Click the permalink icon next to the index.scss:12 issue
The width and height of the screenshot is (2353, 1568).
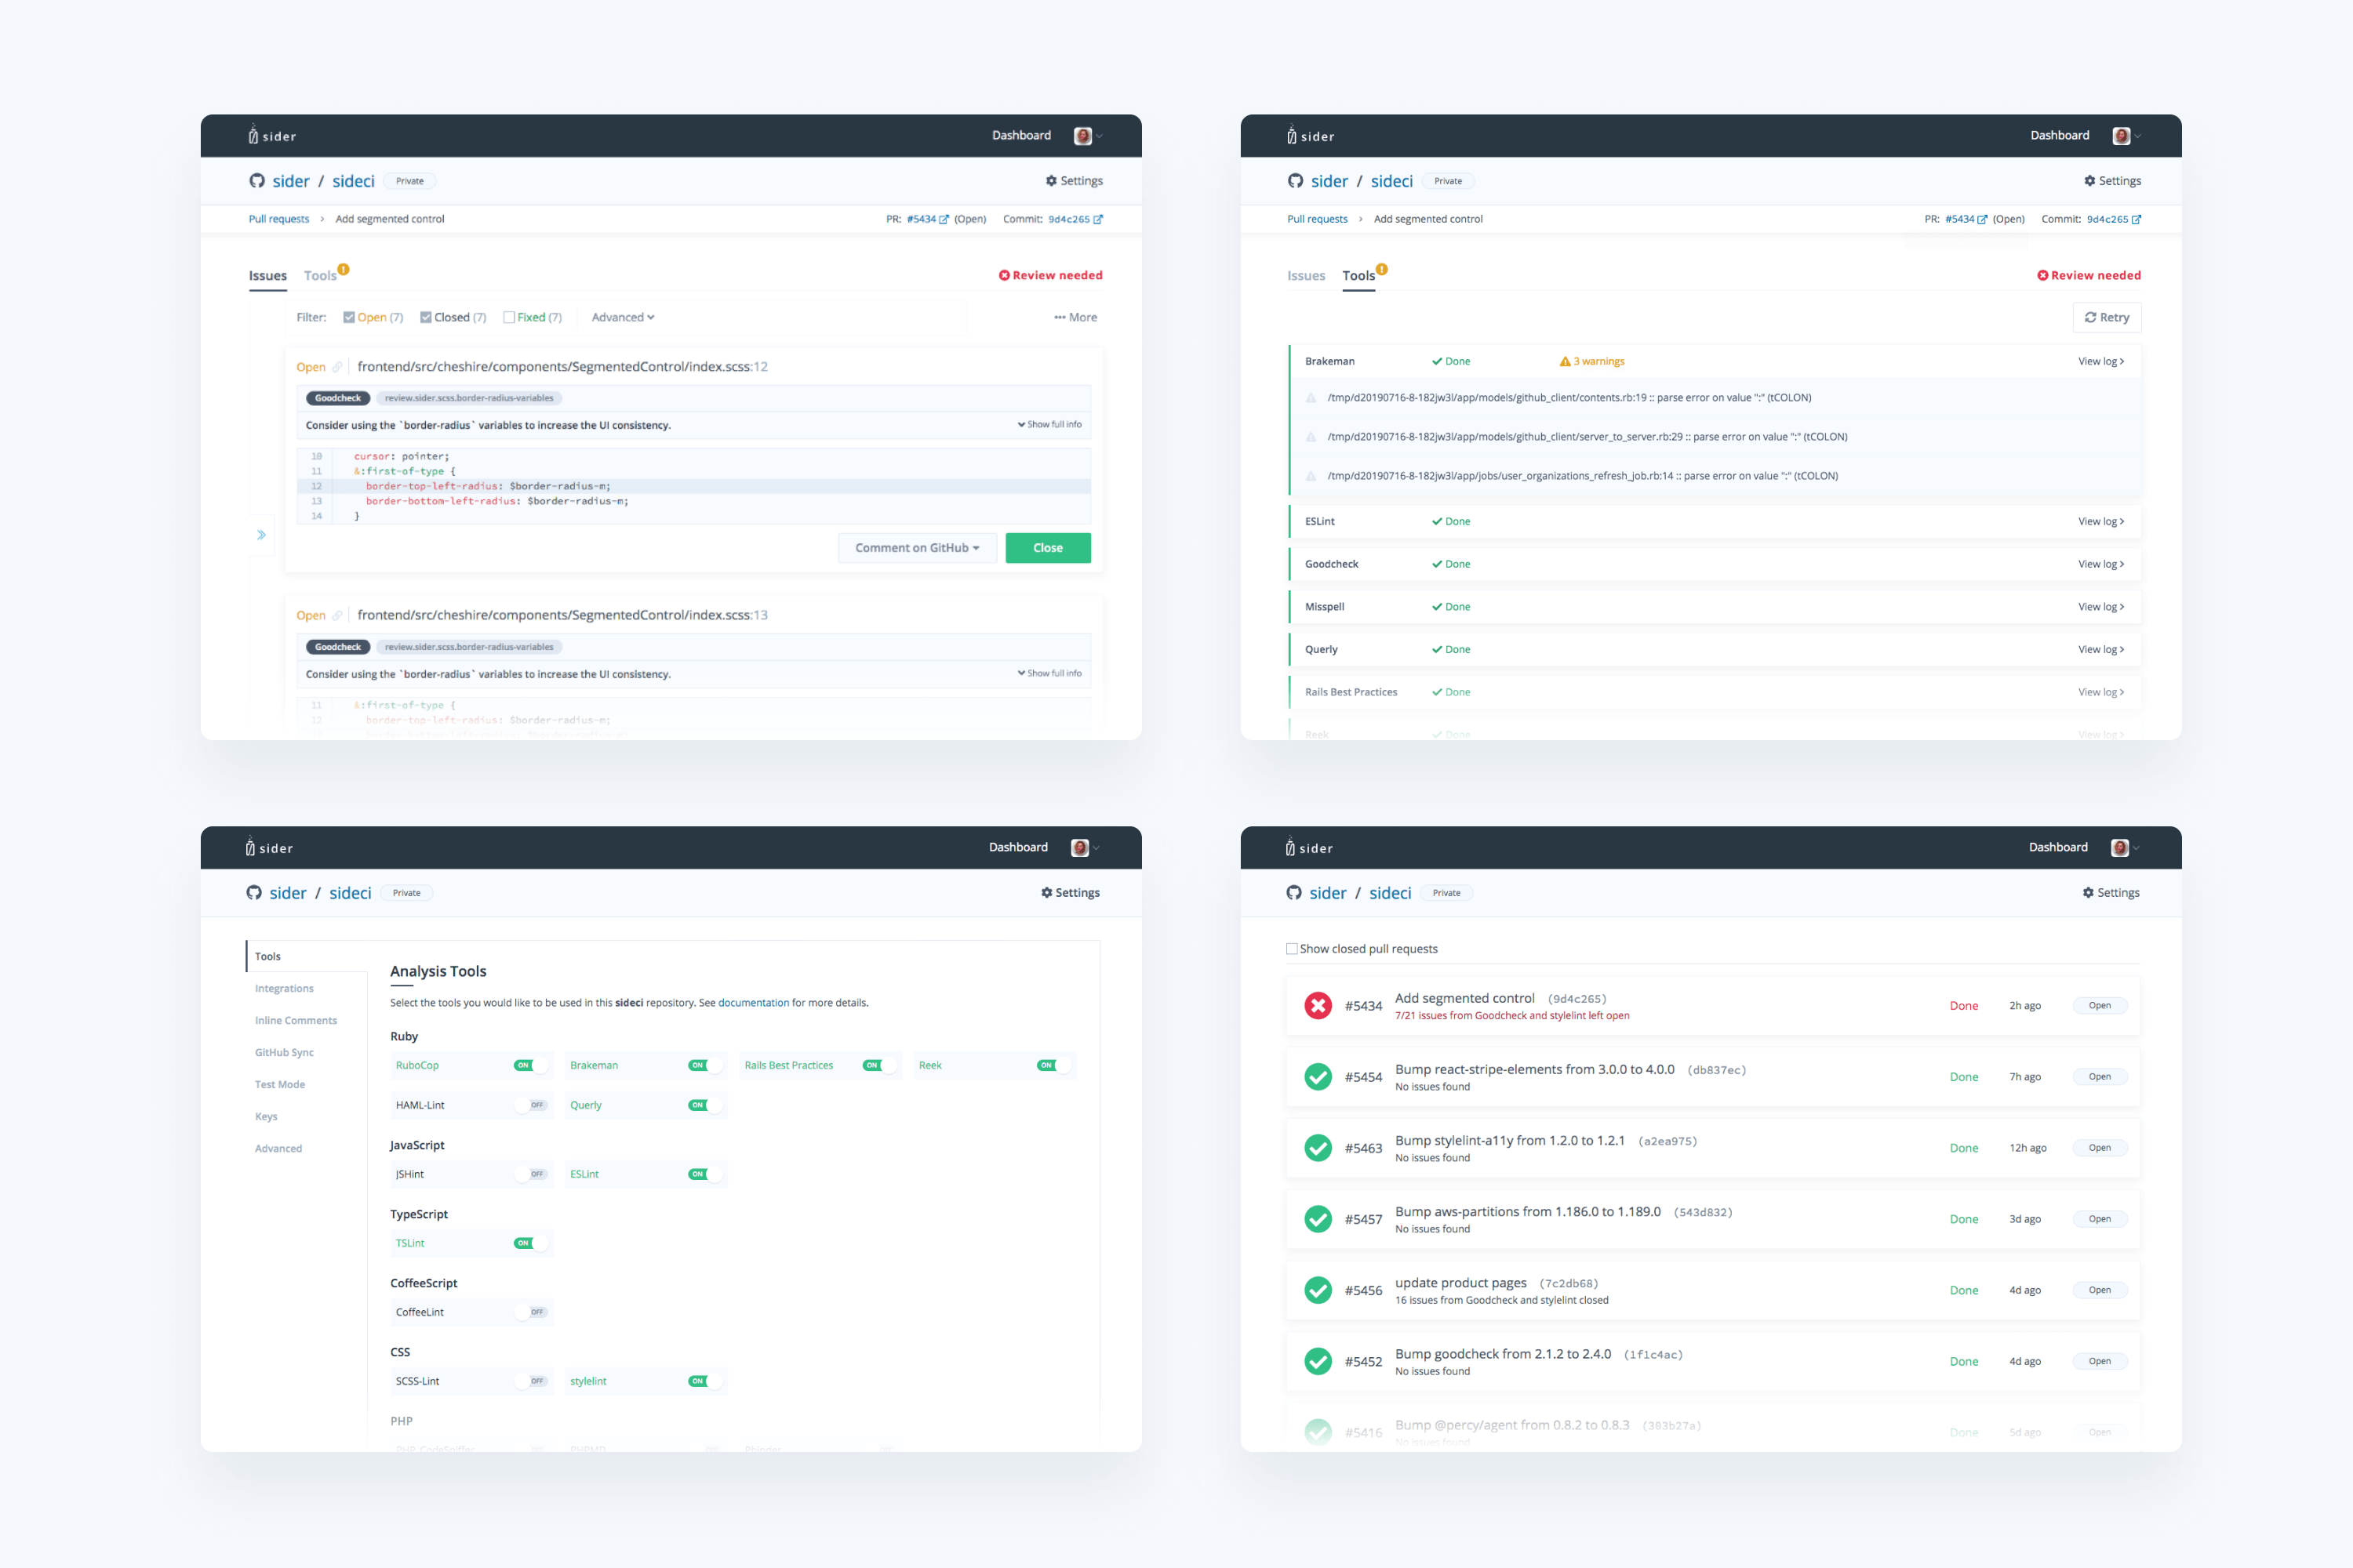(x=337, y=367)
